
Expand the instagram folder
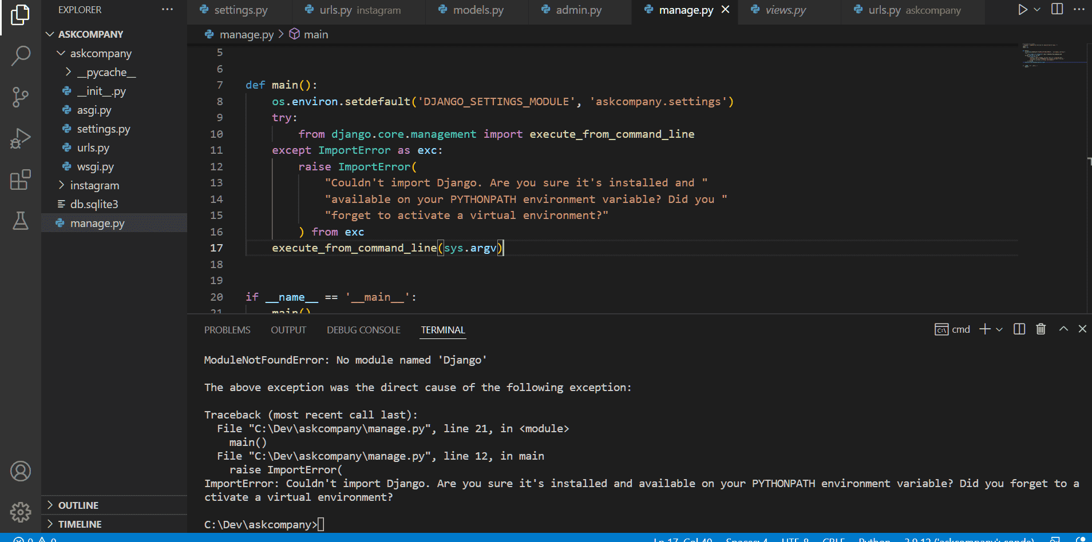[94, 186]
